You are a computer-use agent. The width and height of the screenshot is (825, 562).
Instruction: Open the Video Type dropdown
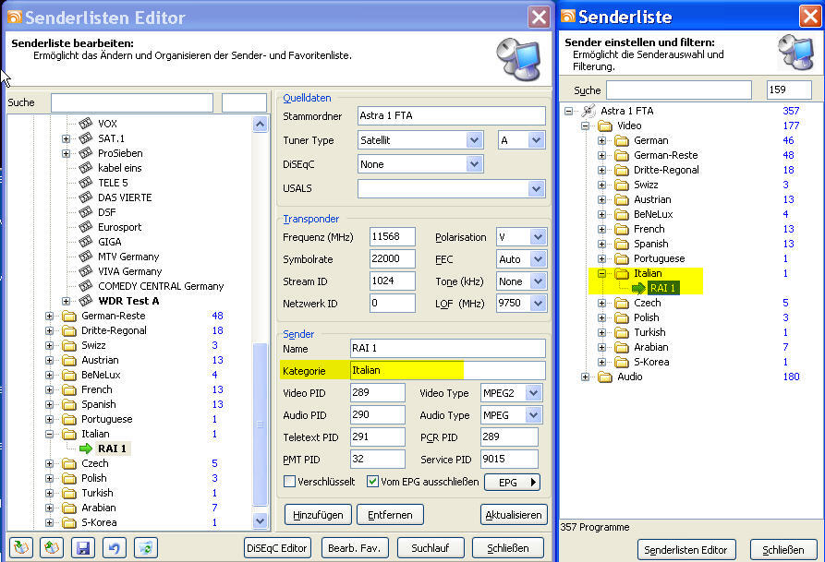click(x=533, y=393)
